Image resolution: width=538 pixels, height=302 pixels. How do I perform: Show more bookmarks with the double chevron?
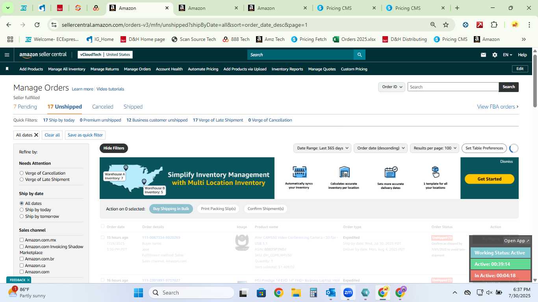point(524,39)
